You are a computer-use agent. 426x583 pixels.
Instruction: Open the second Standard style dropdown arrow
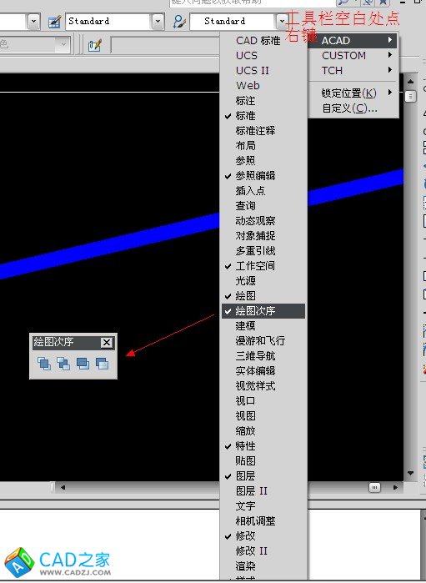[x=282, y=22]
